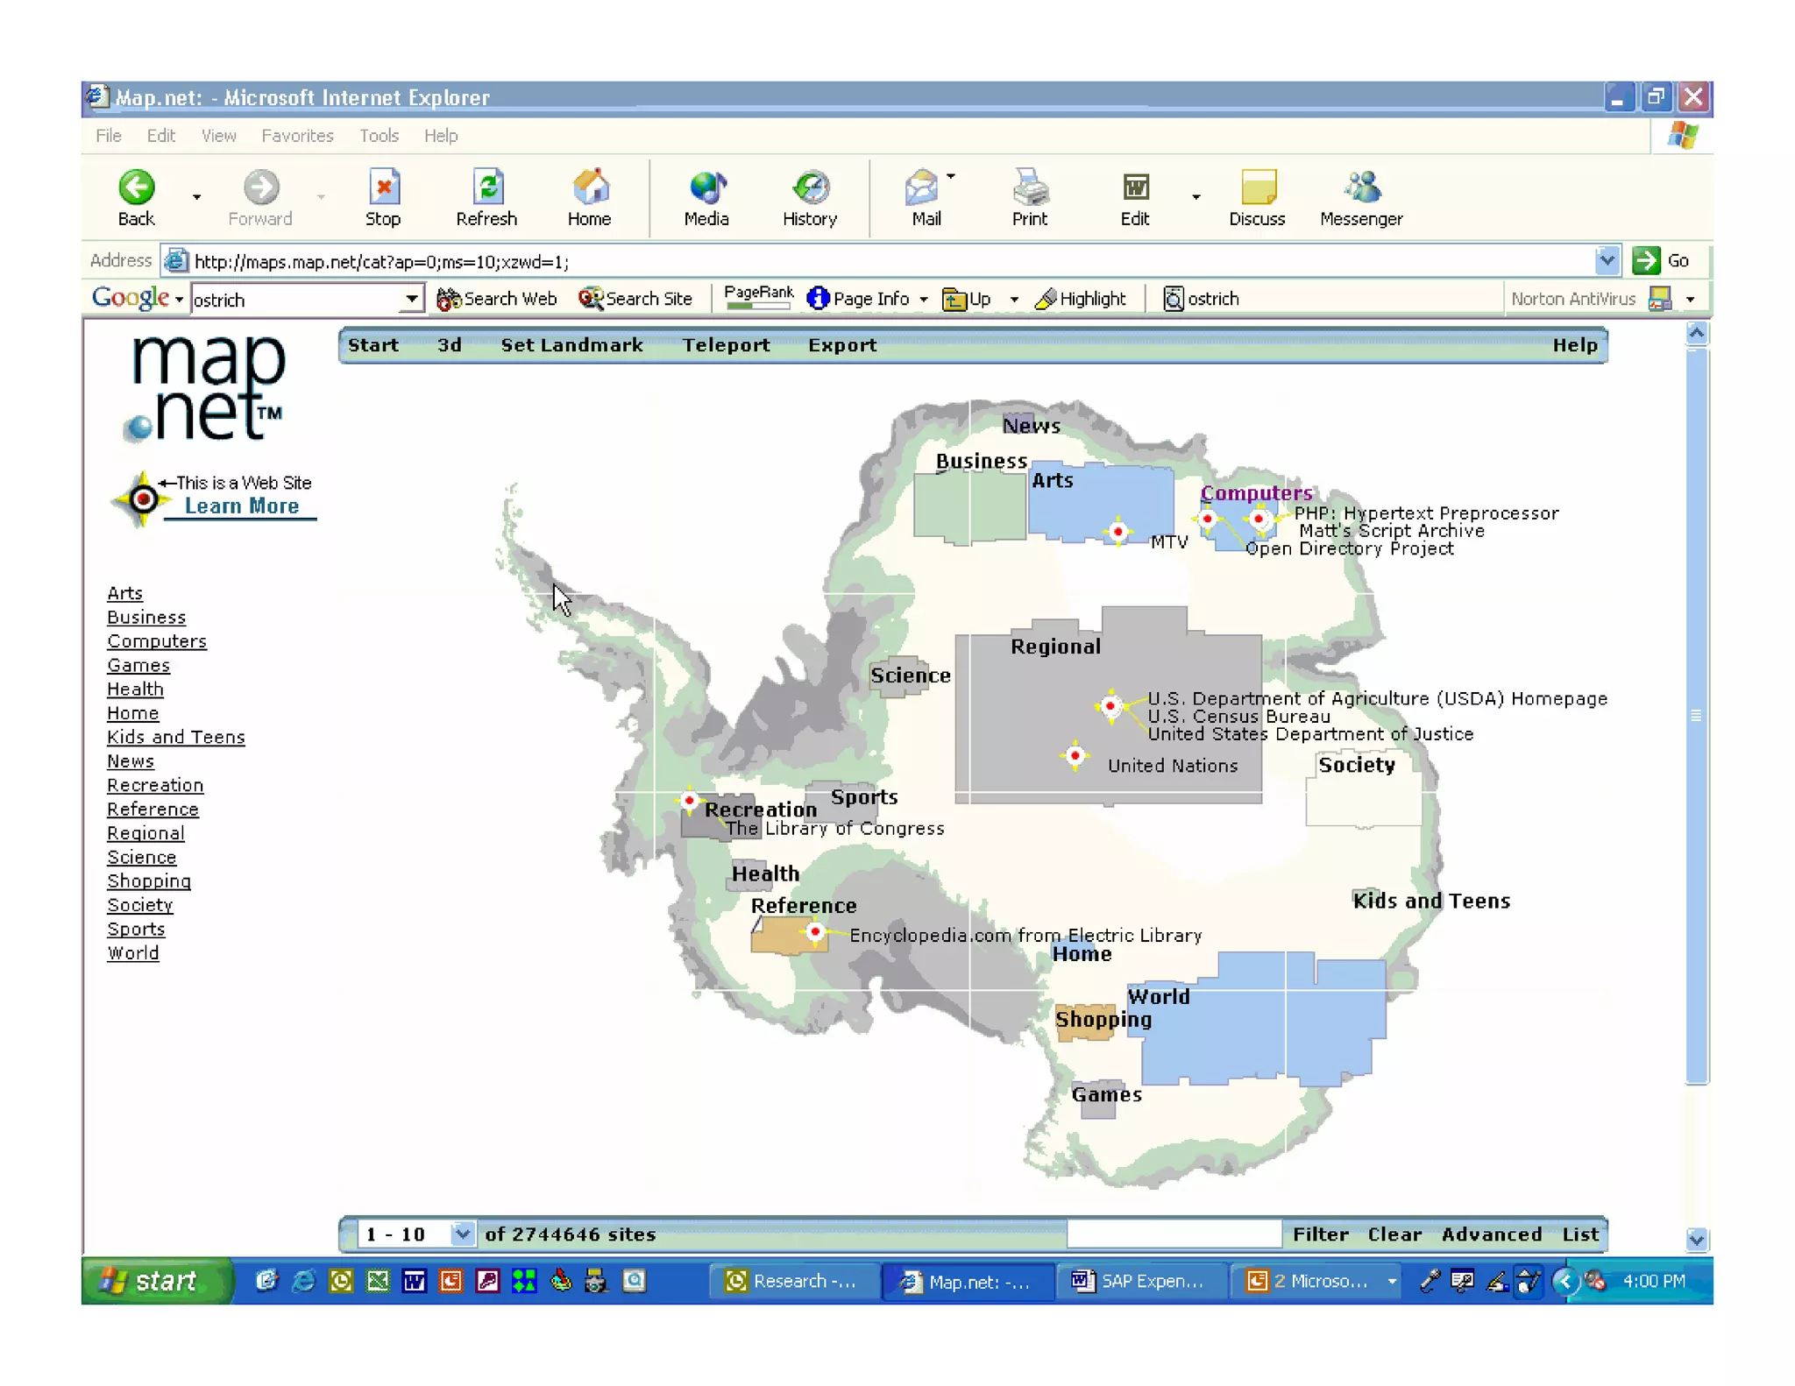The width and height of the screenshot is (1795, 1386).
Task: Click the vertical scrollbar thumb
Action: [x=1696, y=715]
